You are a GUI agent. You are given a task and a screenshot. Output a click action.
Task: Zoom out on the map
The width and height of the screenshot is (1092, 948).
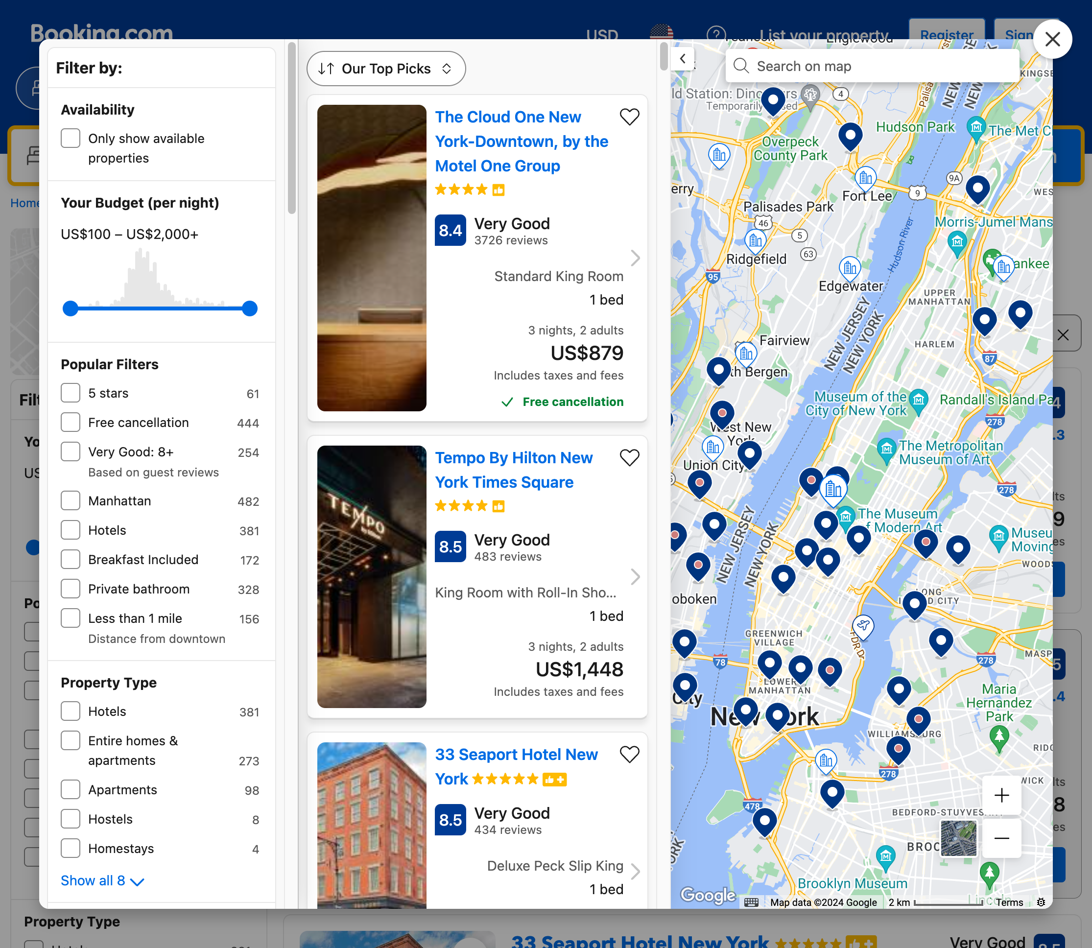[x=1001, y=838]
